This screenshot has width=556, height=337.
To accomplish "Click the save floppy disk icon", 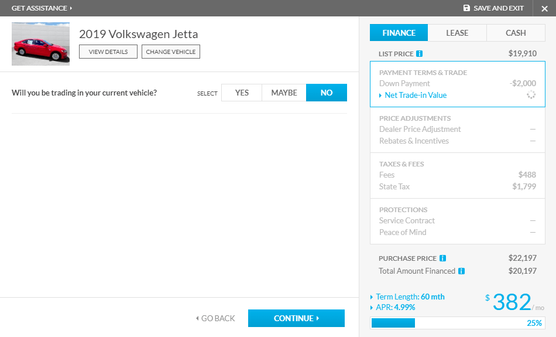I will (x=466, y=8).
